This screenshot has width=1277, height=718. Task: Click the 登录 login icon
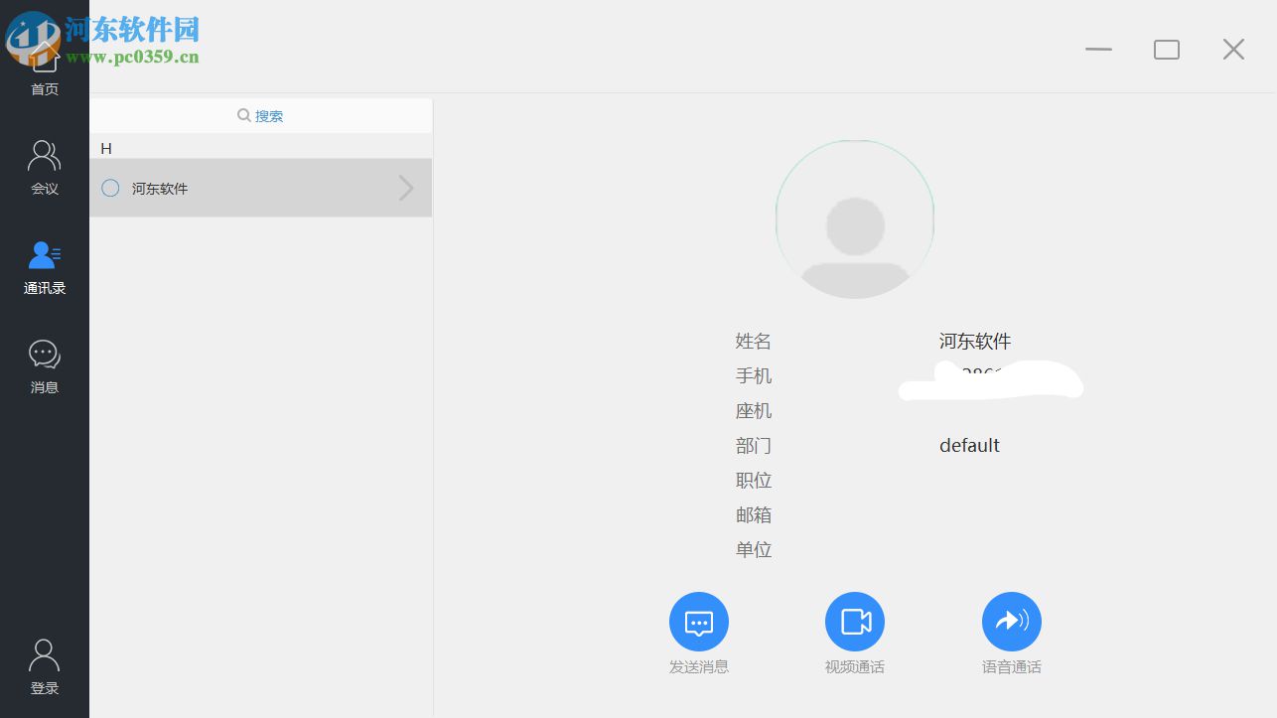[44, 654]
